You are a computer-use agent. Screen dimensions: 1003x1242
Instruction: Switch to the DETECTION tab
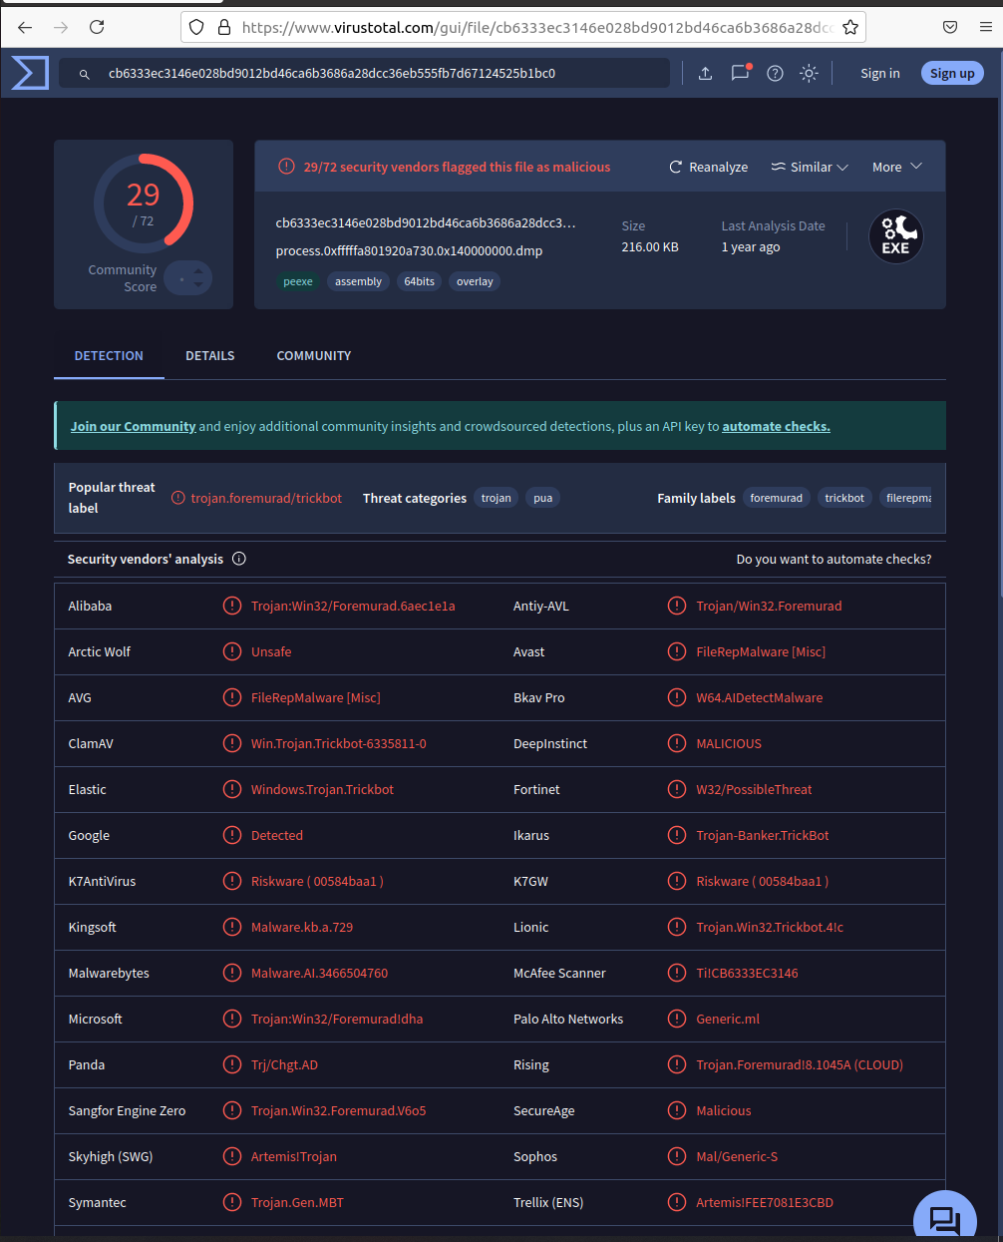click(109, 355)
